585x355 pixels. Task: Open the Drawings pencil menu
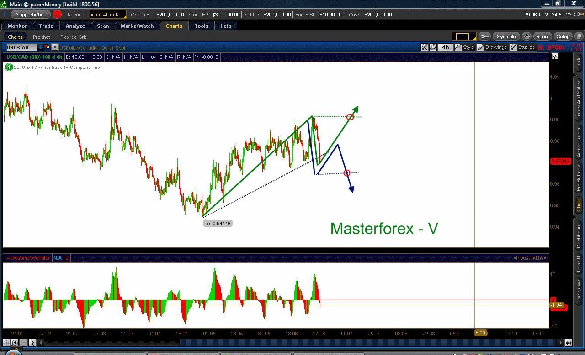point(492,47)
